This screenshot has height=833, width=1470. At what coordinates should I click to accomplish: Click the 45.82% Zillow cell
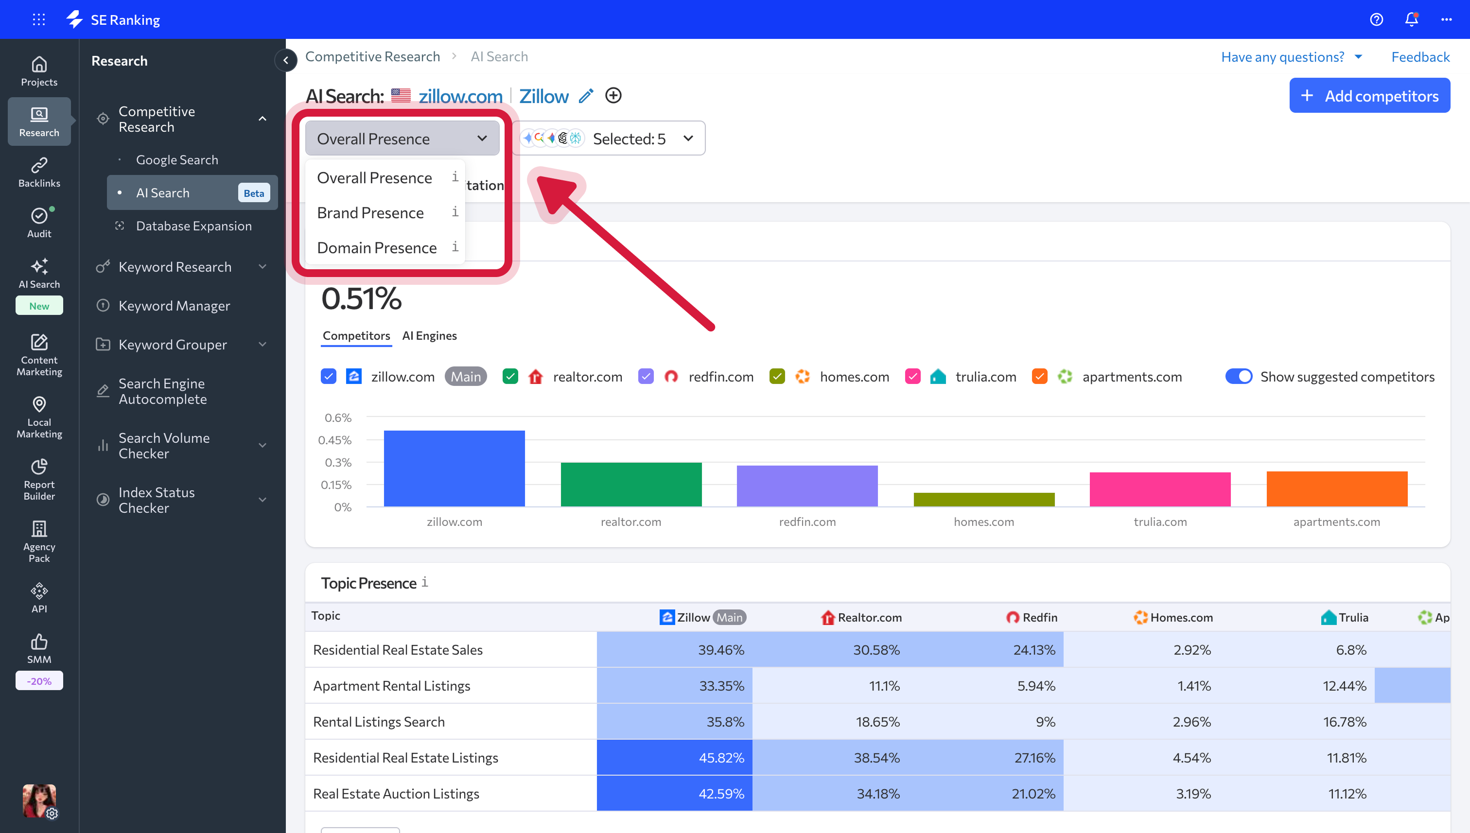[674, 758]
